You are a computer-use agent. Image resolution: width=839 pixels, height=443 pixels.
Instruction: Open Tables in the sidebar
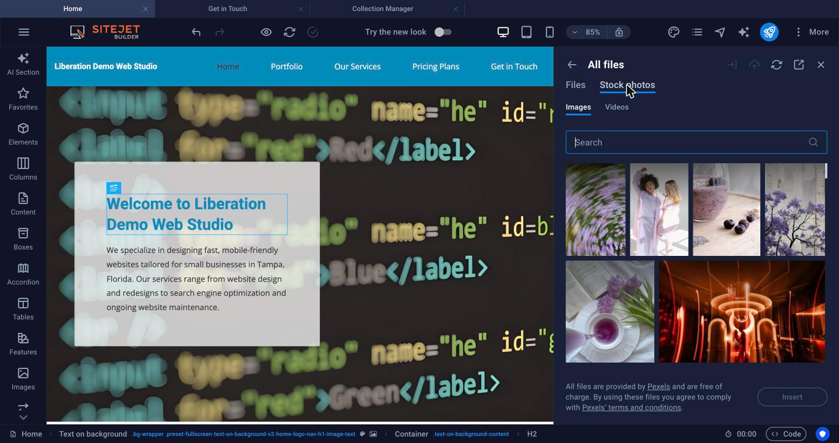tap(23, 309)
